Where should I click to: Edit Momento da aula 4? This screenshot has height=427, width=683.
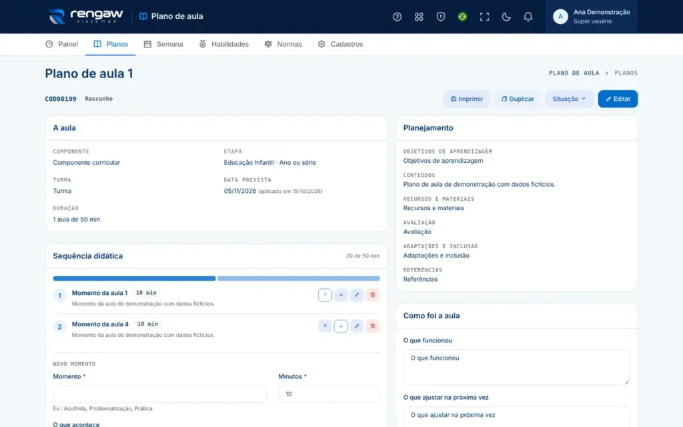(357, 326)
